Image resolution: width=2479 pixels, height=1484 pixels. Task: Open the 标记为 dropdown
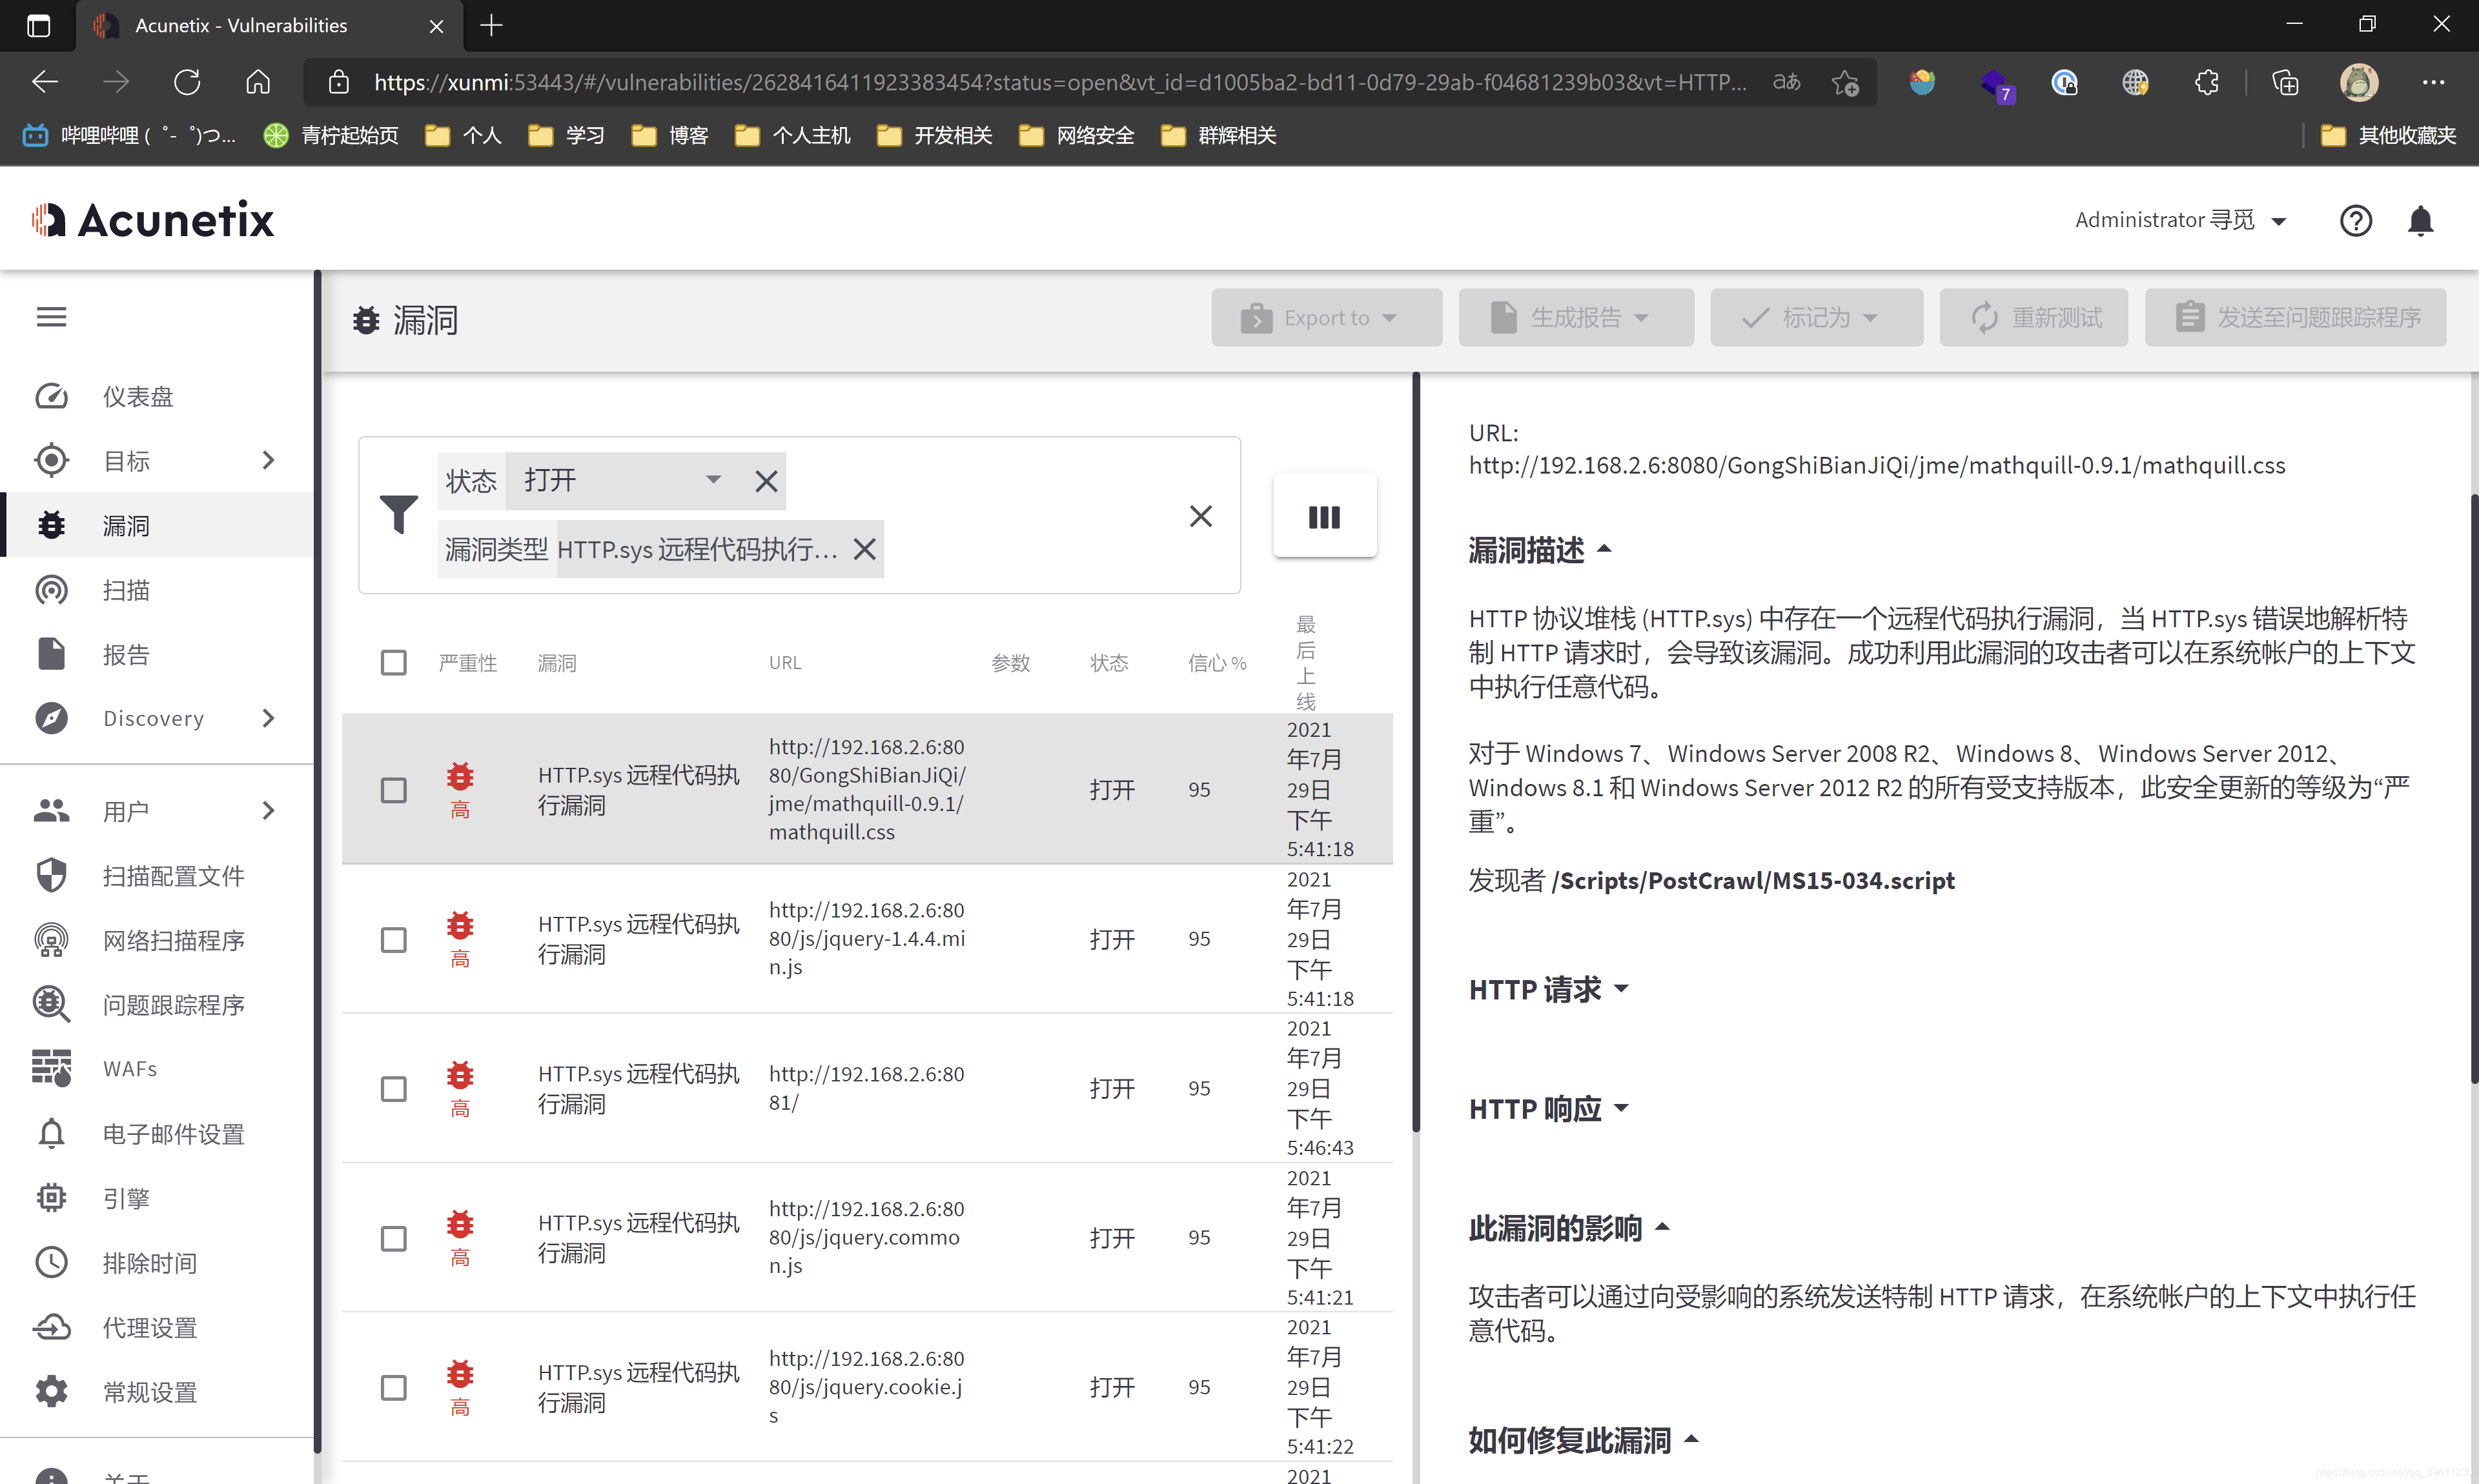1816,318
